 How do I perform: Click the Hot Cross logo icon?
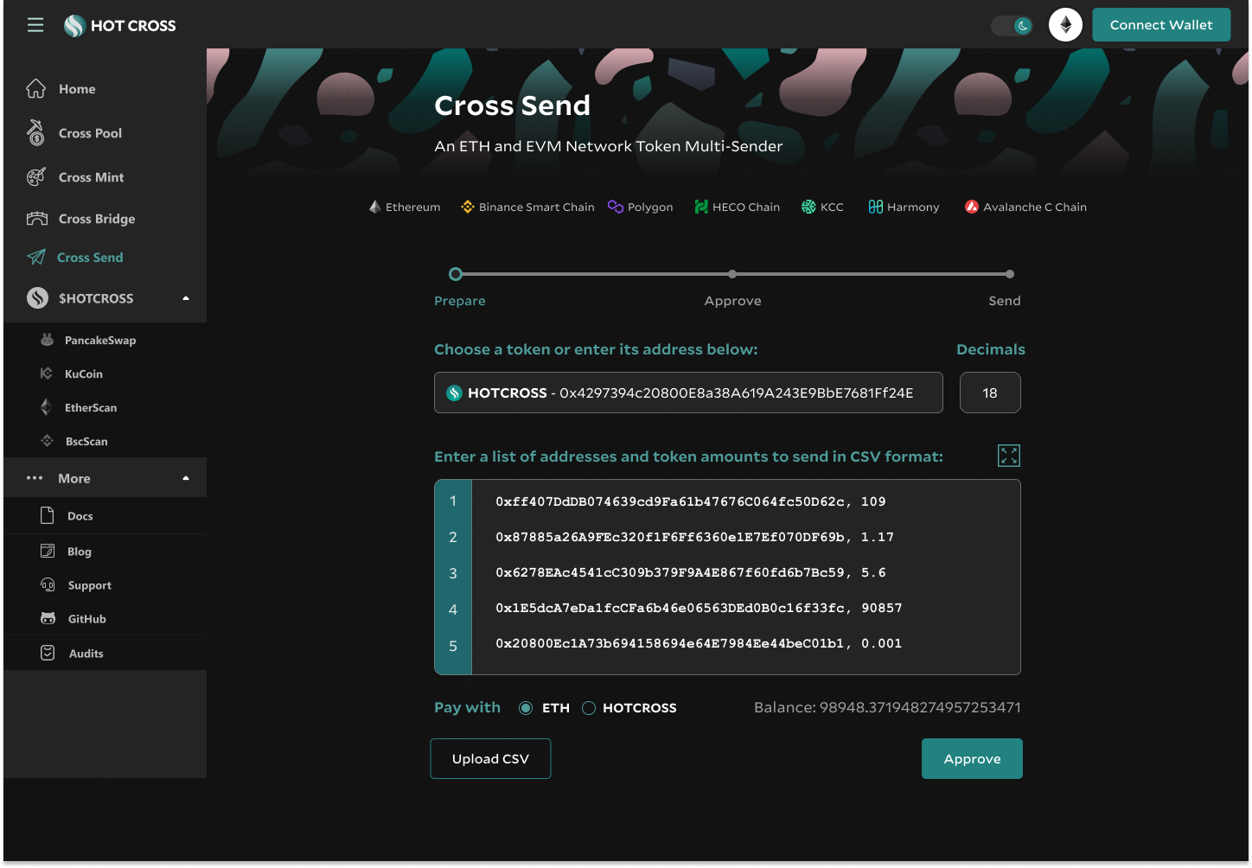tap(74, 26)
